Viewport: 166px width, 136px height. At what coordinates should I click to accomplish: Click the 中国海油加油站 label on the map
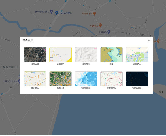10,81
